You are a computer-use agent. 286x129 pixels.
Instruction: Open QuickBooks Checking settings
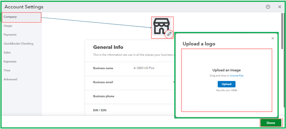click(x=18, y=44)
